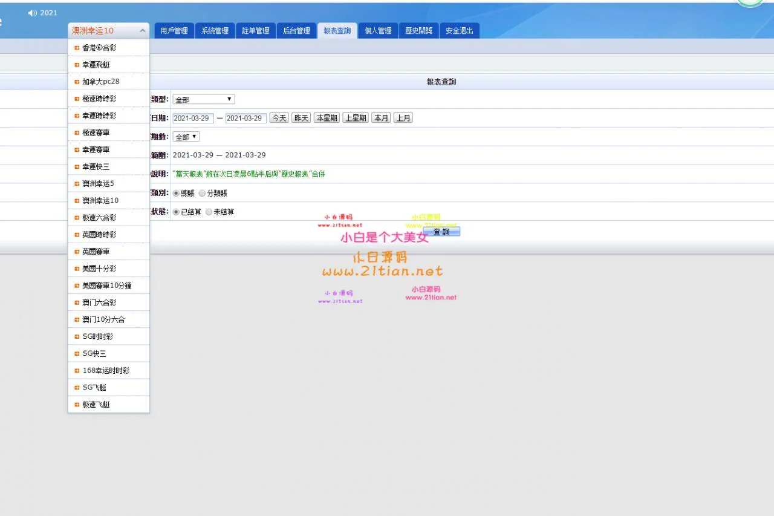774x516 pixels.
Task: Open the 類型 dropdown showing 全部
Action: [x=203, y=99]
